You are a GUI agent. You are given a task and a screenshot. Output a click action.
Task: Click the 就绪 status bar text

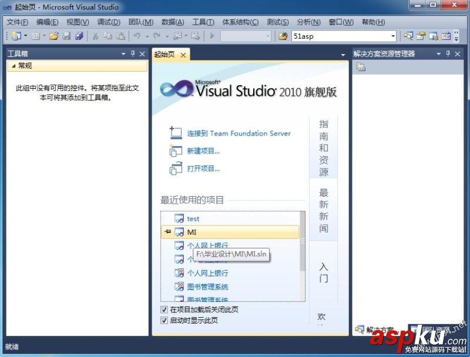coord(12,346)
